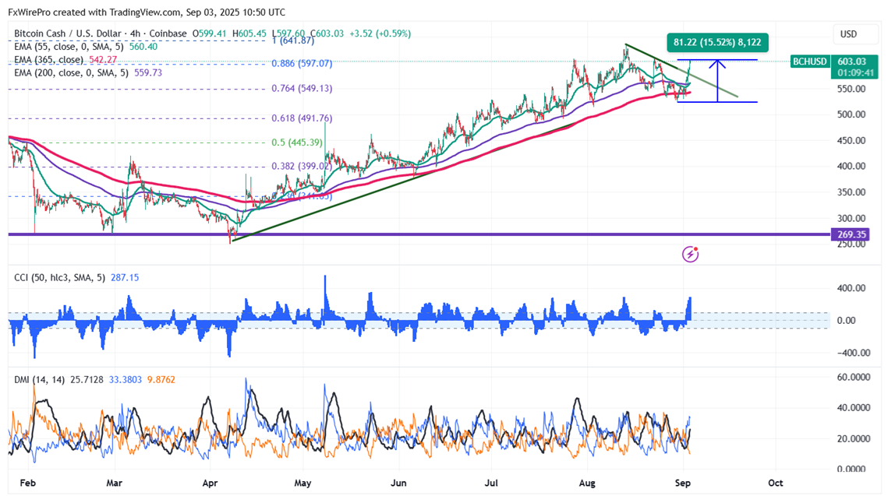Click the 550.00 price axis label
The height and width of the screenshot is (496, 888).
pyautogui.click(x=852, y=89)
